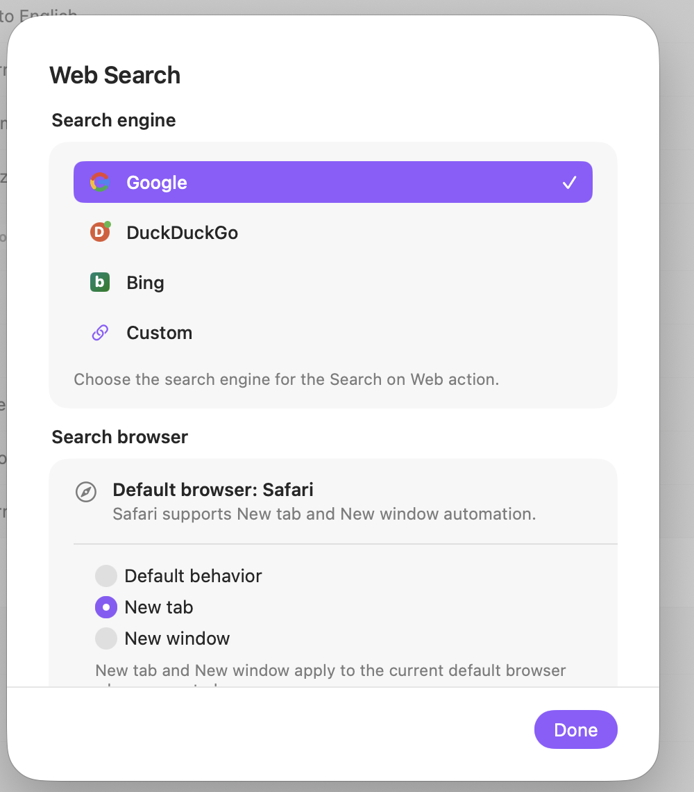
Task: Click the Default behavior label text
Action: coord(194,576)
